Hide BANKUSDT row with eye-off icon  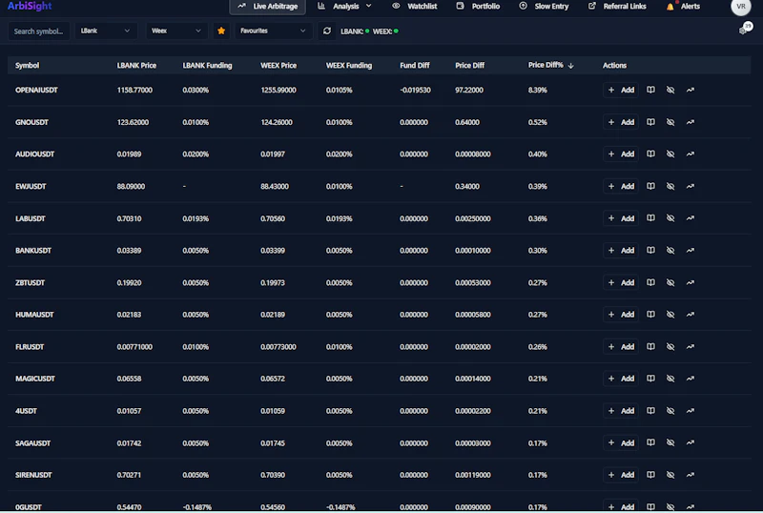(x=670, y=251)
